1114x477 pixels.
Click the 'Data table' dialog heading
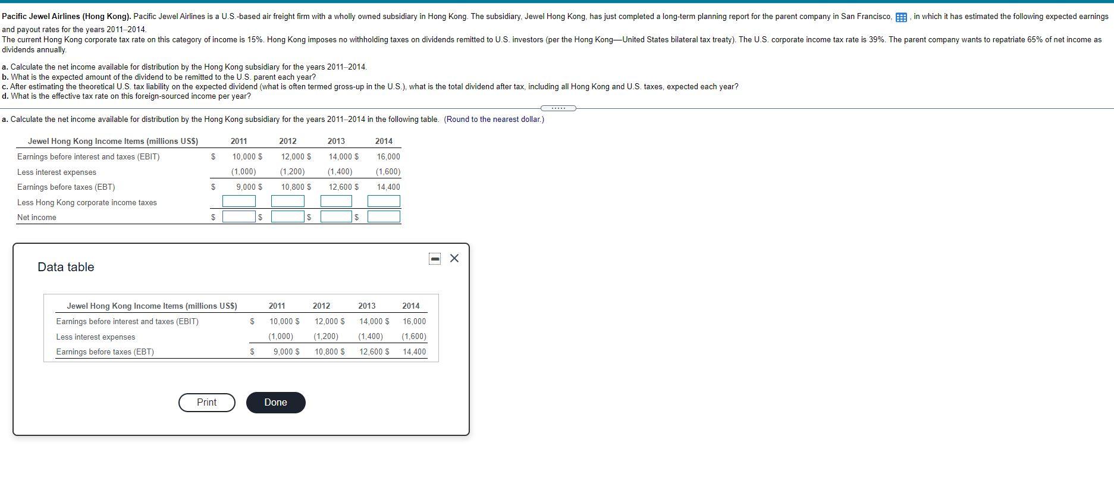[66, 267]
